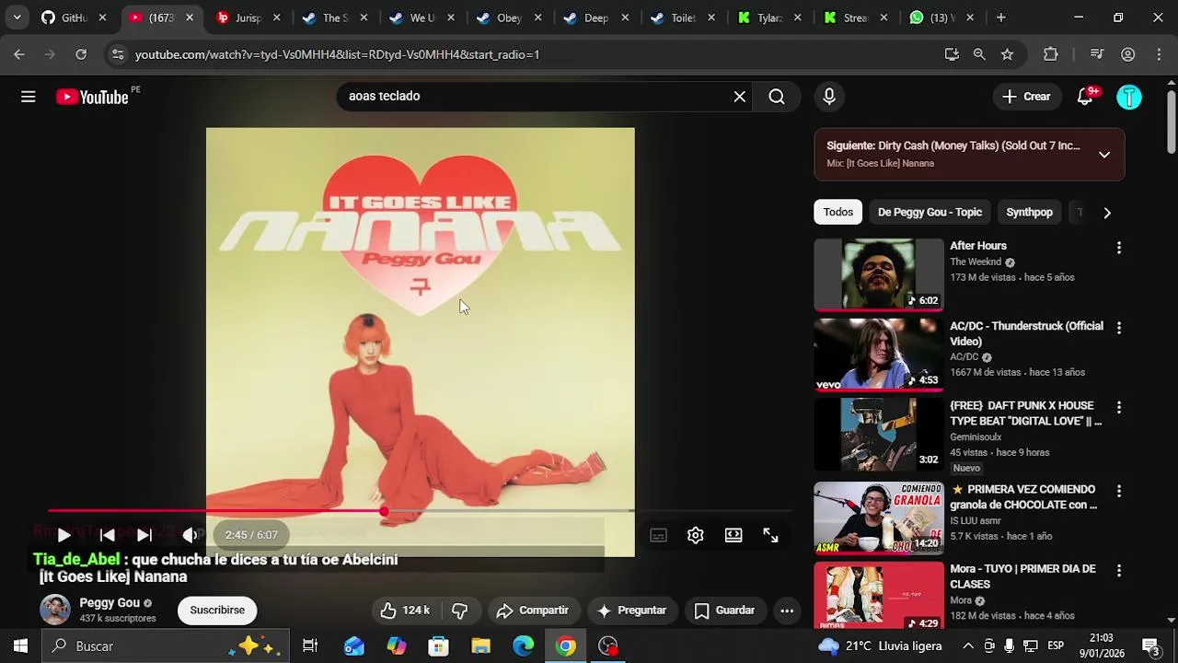
Task: Select De Peggy Gou - Topic chip
Action: [930, 212]
